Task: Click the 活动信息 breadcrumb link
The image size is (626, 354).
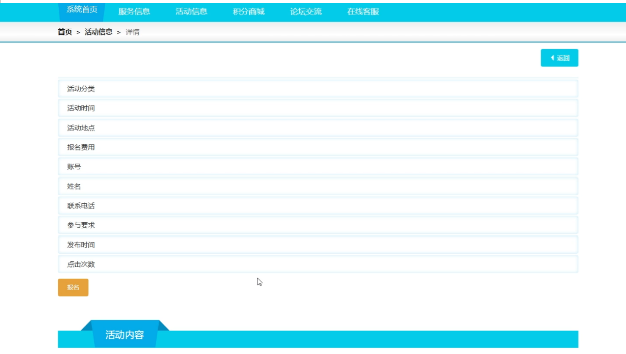Action: pos(99,32)
